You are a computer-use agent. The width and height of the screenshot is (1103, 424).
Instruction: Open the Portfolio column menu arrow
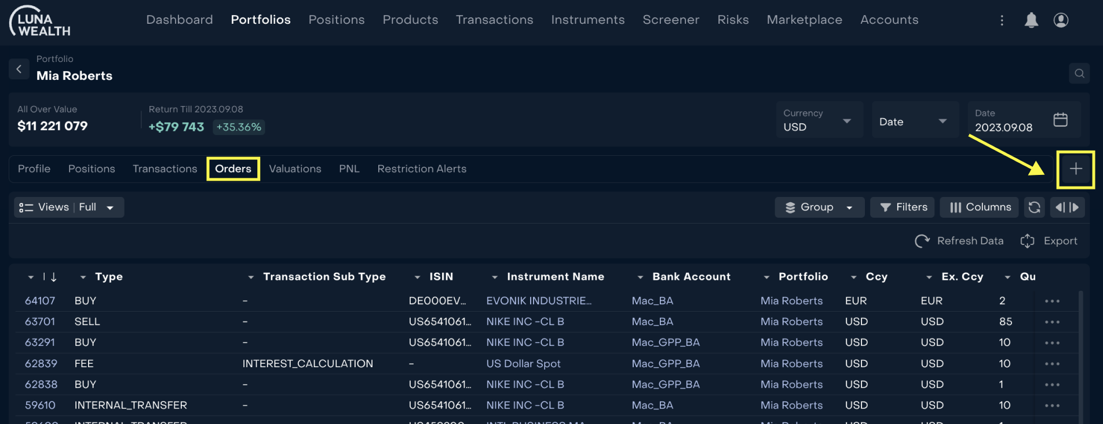(766, 277)
